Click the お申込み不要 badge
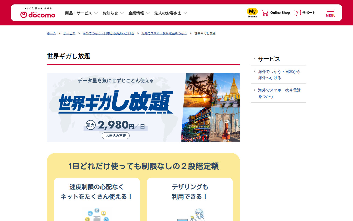The width and height of the screenshot is (353, 221). [x=116, y=136]
